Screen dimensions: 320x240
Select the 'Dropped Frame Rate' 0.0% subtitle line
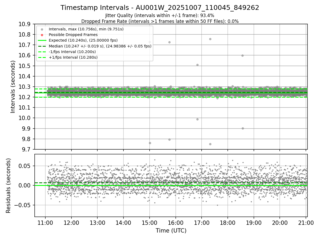coord(160,21)
